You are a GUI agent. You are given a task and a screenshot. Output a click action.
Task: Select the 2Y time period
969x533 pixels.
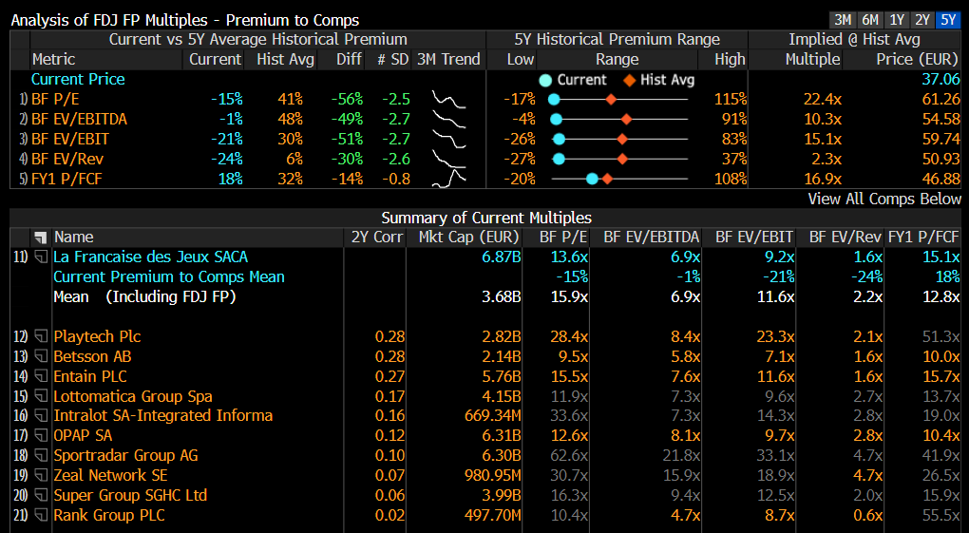coord(922,20)
